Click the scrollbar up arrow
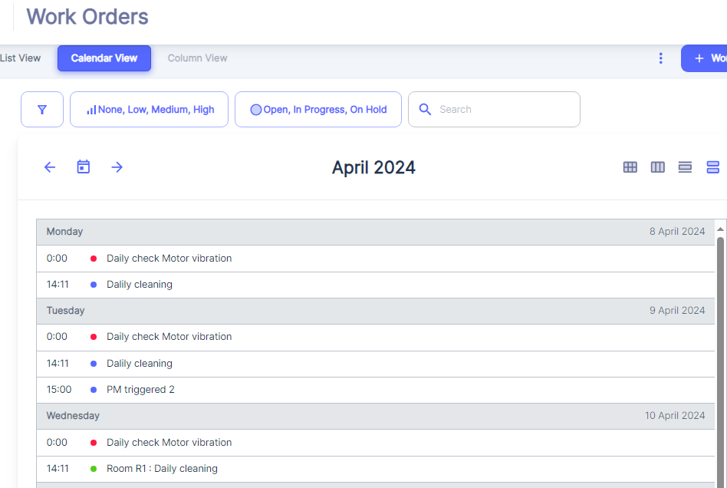Viewport: 727px width, 488px height. [x=720, y=229]
